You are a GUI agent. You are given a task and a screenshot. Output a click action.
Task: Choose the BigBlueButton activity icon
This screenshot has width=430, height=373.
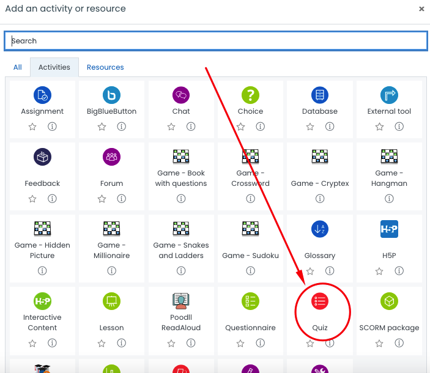111,95
